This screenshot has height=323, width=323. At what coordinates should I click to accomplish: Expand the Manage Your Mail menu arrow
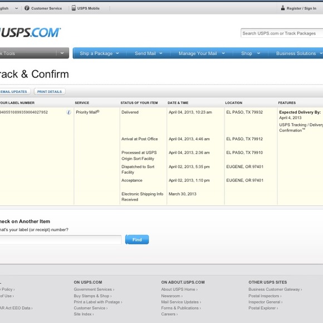click(223, 53)
